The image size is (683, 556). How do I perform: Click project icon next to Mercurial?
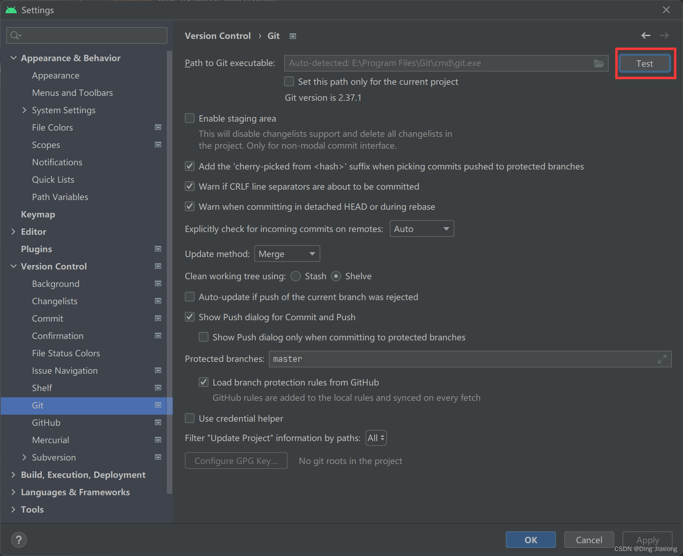[x=158, y=440]
